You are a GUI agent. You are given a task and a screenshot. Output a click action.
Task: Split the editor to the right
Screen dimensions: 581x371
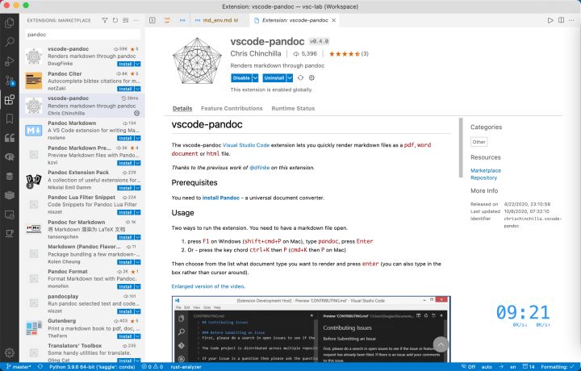coord(562,20)
